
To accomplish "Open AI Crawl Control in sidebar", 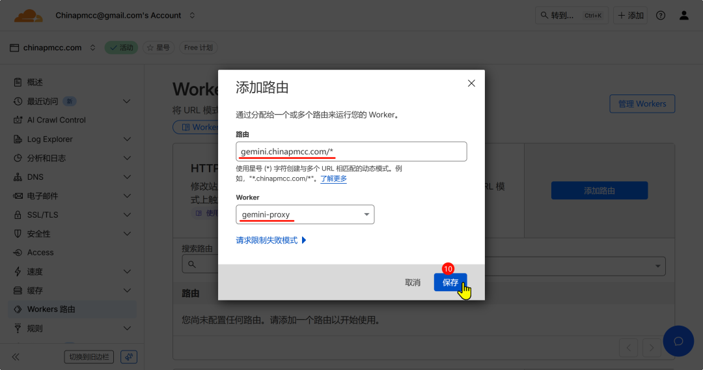I will (x=56, y=120).
